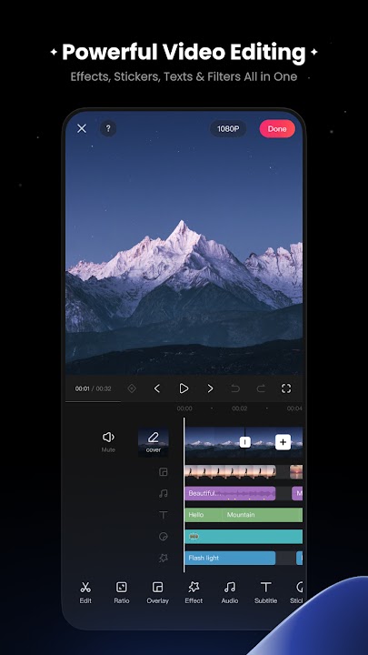Select the text track icon
Image resolution: width=368 pixels, height=655 pixels.
164,515
